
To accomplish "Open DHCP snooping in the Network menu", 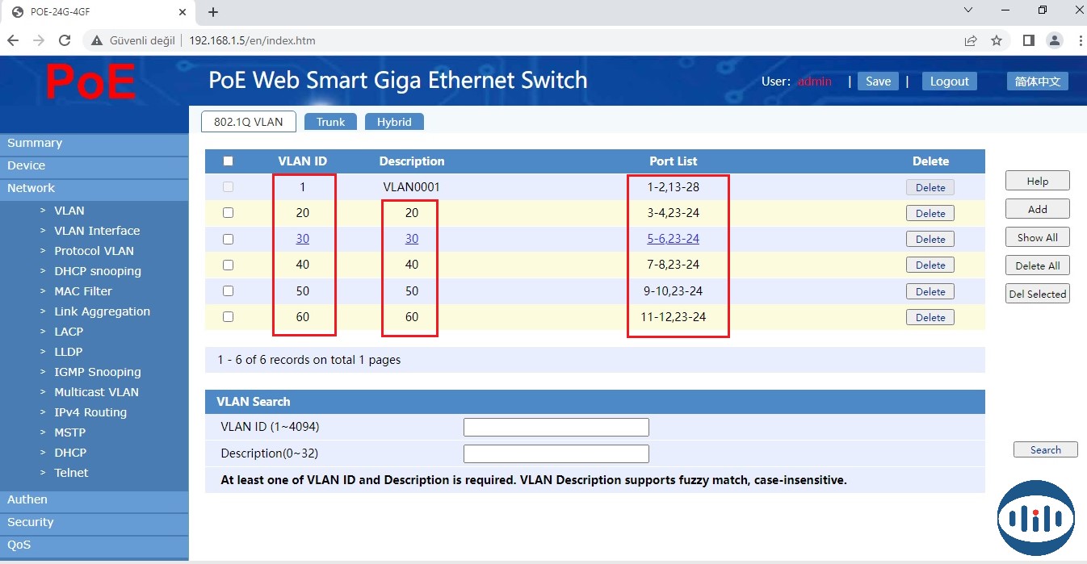I will pyautogui.click(x=98, y=271).
